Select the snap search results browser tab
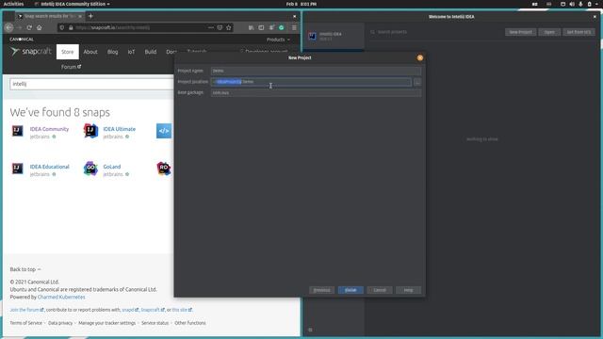The image size is (603, 339). [50, 16]
